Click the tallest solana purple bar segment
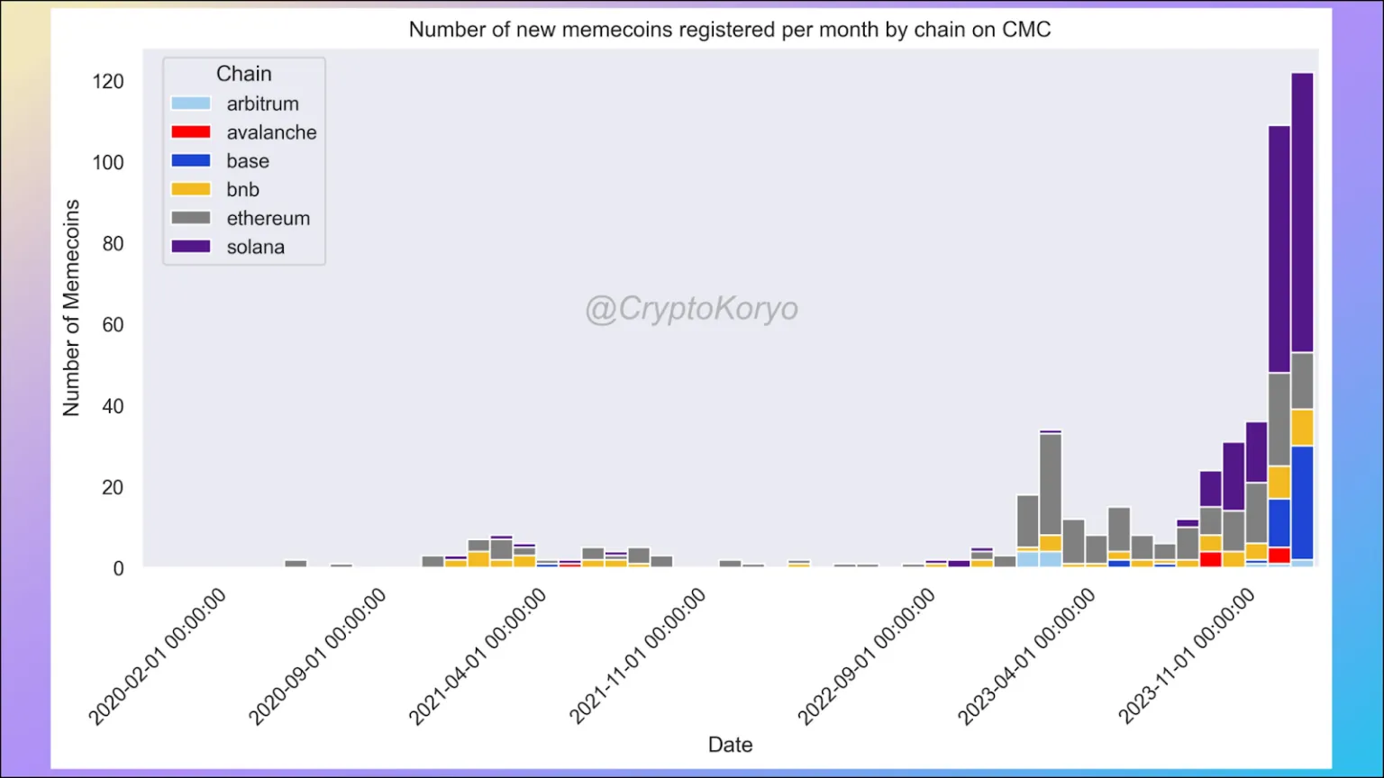Screen dimensions: 1384x778 coord(1302,213)
